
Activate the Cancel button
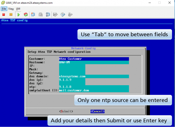click(97, 111)
